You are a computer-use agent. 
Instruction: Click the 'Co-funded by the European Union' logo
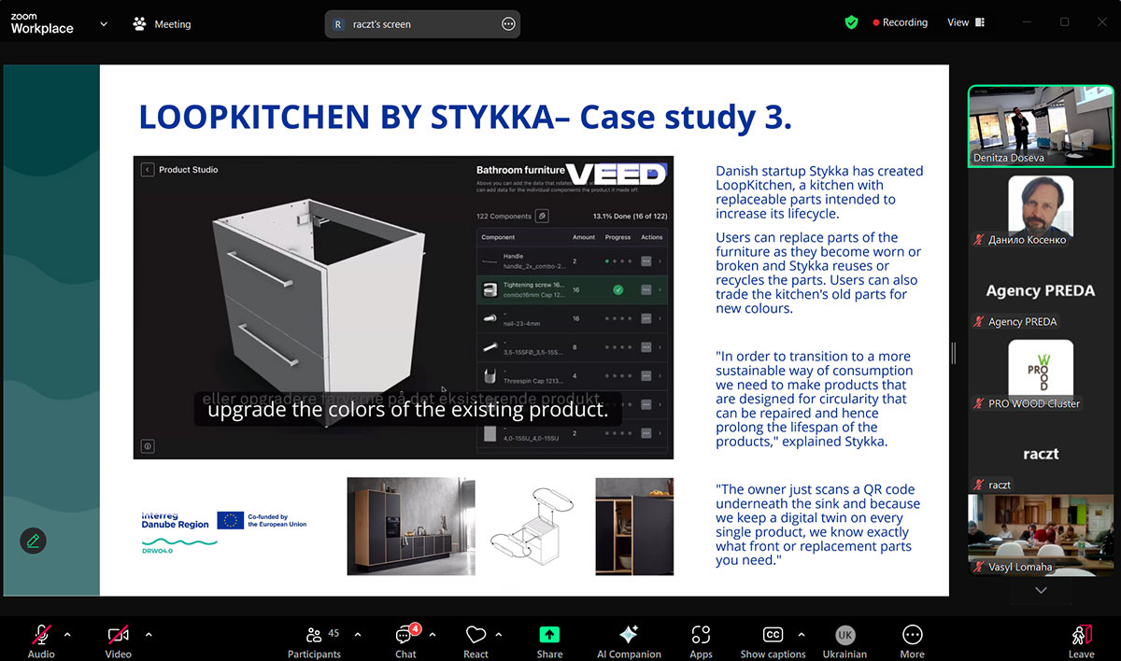[x=262, y=520]
